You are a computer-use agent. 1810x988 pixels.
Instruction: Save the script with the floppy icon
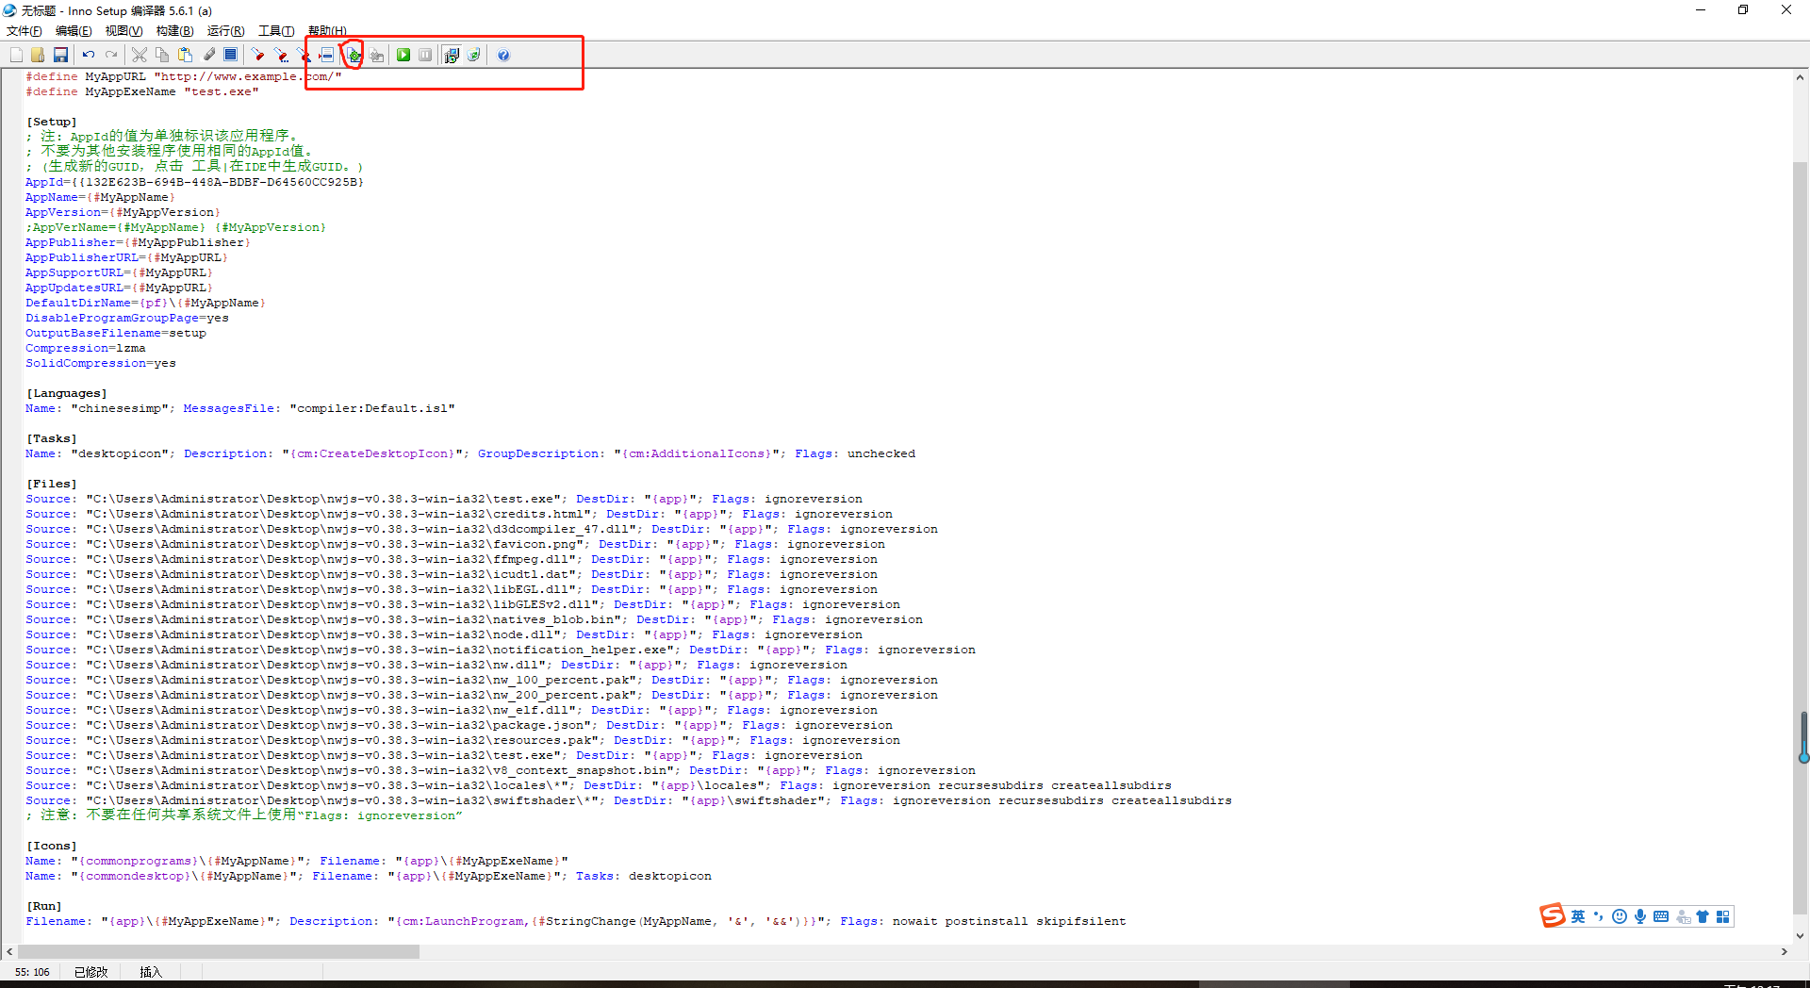click(x=60, y=55)
